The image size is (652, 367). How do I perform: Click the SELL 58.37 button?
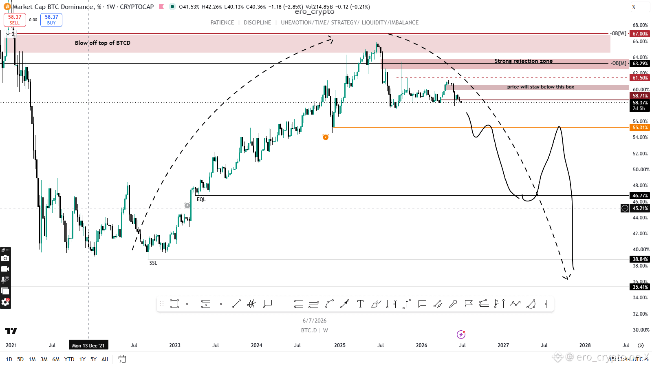coord(15,20)
